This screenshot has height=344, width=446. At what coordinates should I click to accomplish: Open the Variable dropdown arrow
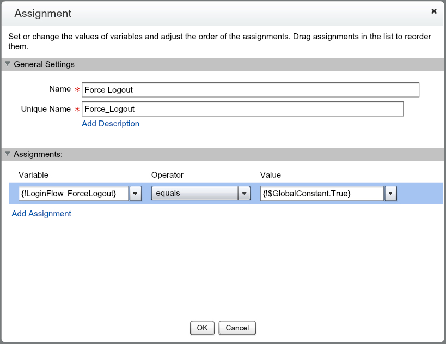tap(136, 194)
